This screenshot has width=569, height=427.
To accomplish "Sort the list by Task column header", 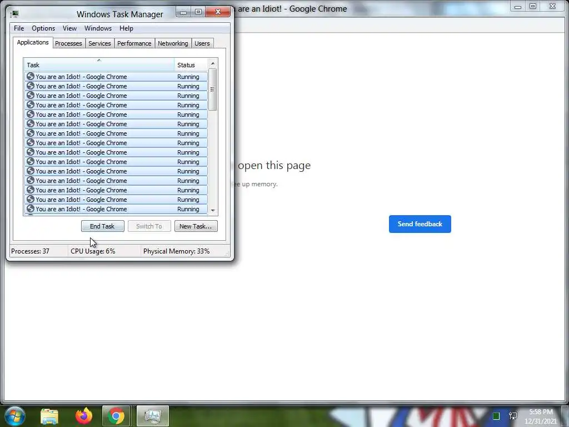I will [x=99, y=65].
